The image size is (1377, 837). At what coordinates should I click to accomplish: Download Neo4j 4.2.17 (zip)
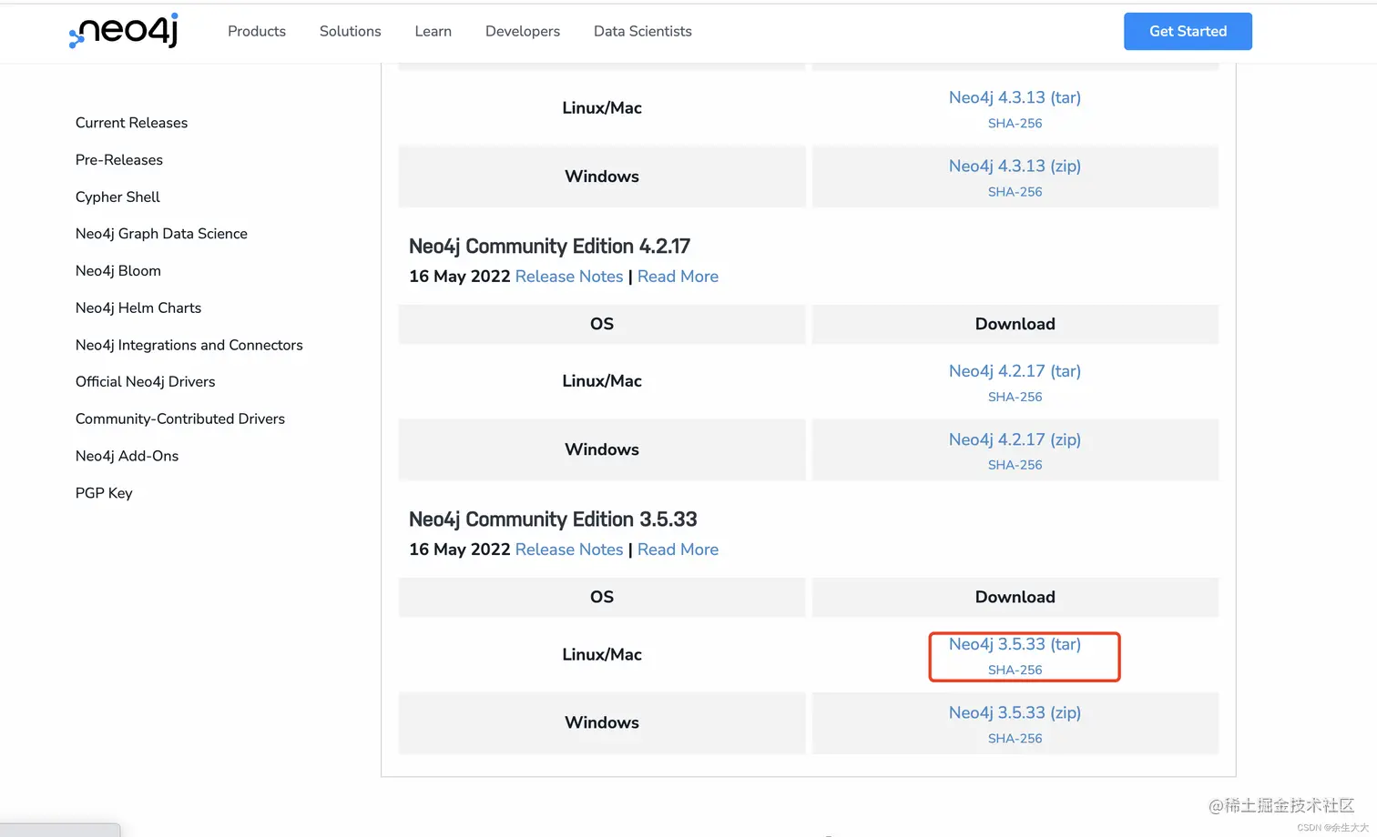[x=1015, y=439]
